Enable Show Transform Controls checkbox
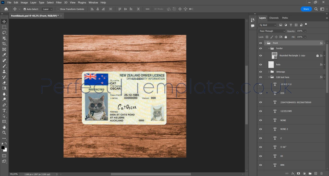 point(58,9)
